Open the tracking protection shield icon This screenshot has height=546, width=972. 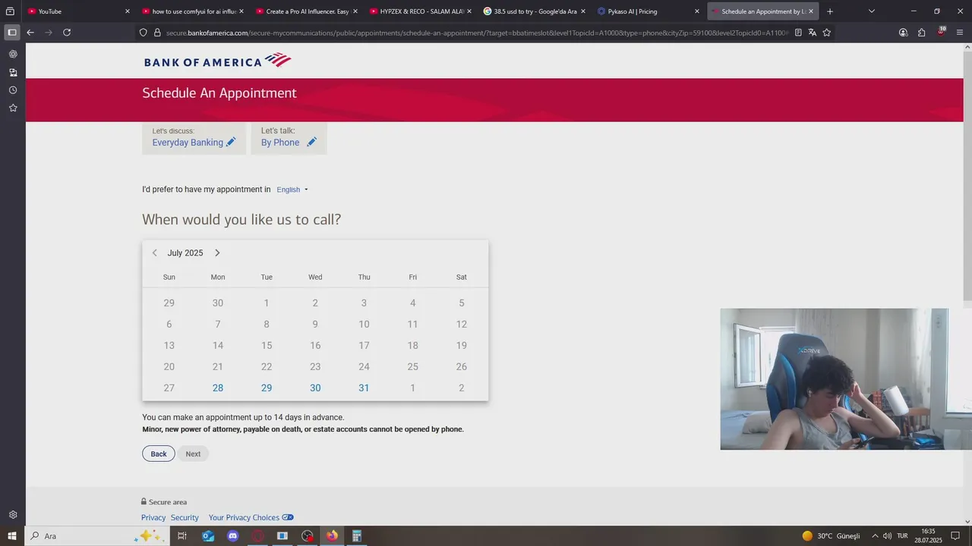(143, 33)
